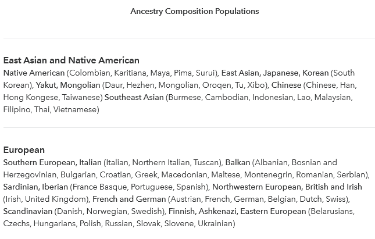Image resolution: width=375 pixels, height=239 pixels.
Task: Select the East Asian and Native American heading
Action: (x=72, y=60)
